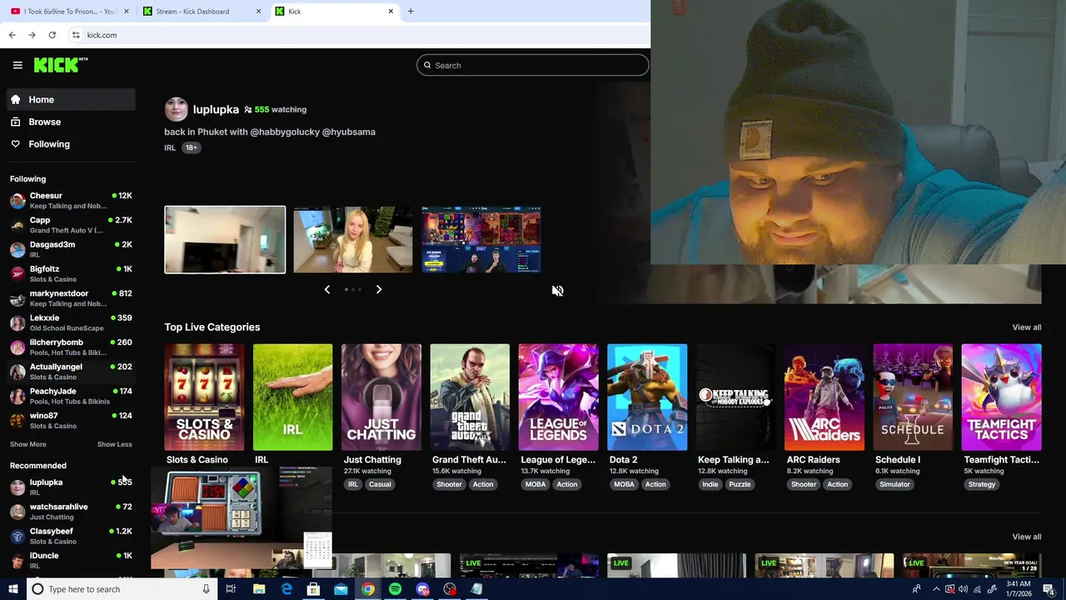Go to Home in the sidebar
This screenshot has width=1066, height=600.
click(x=71, y=99)
